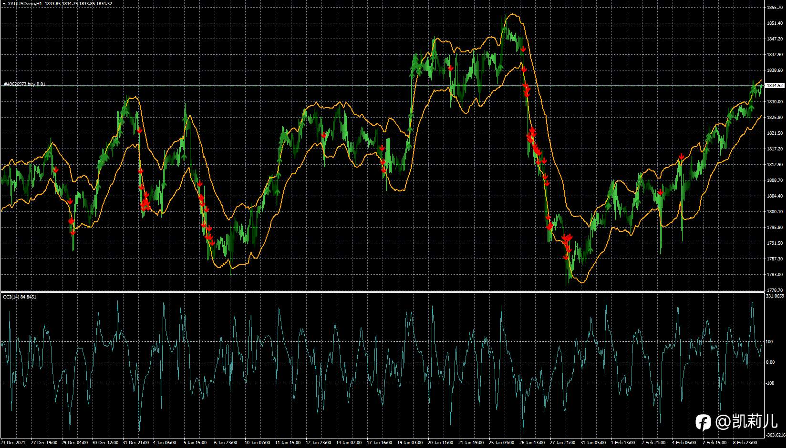787x448 pixels.
Task: Click the 26 Jan 13:00 time label
Action: pyautogui.click(x=532, y=443)
